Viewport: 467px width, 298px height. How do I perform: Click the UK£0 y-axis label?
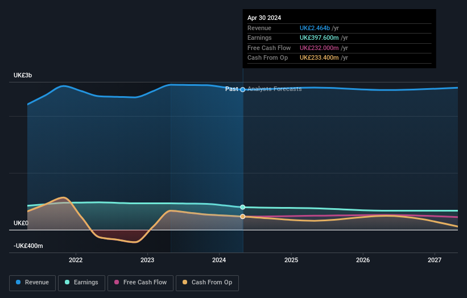click(x=21, y=223)
